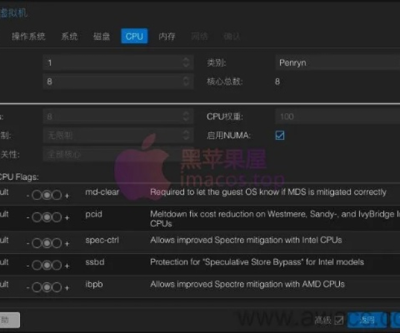Viewport: 400px width, 333px height.
Task: Set pcid flag to off (minus option)
Action: [x=37, y=217]
